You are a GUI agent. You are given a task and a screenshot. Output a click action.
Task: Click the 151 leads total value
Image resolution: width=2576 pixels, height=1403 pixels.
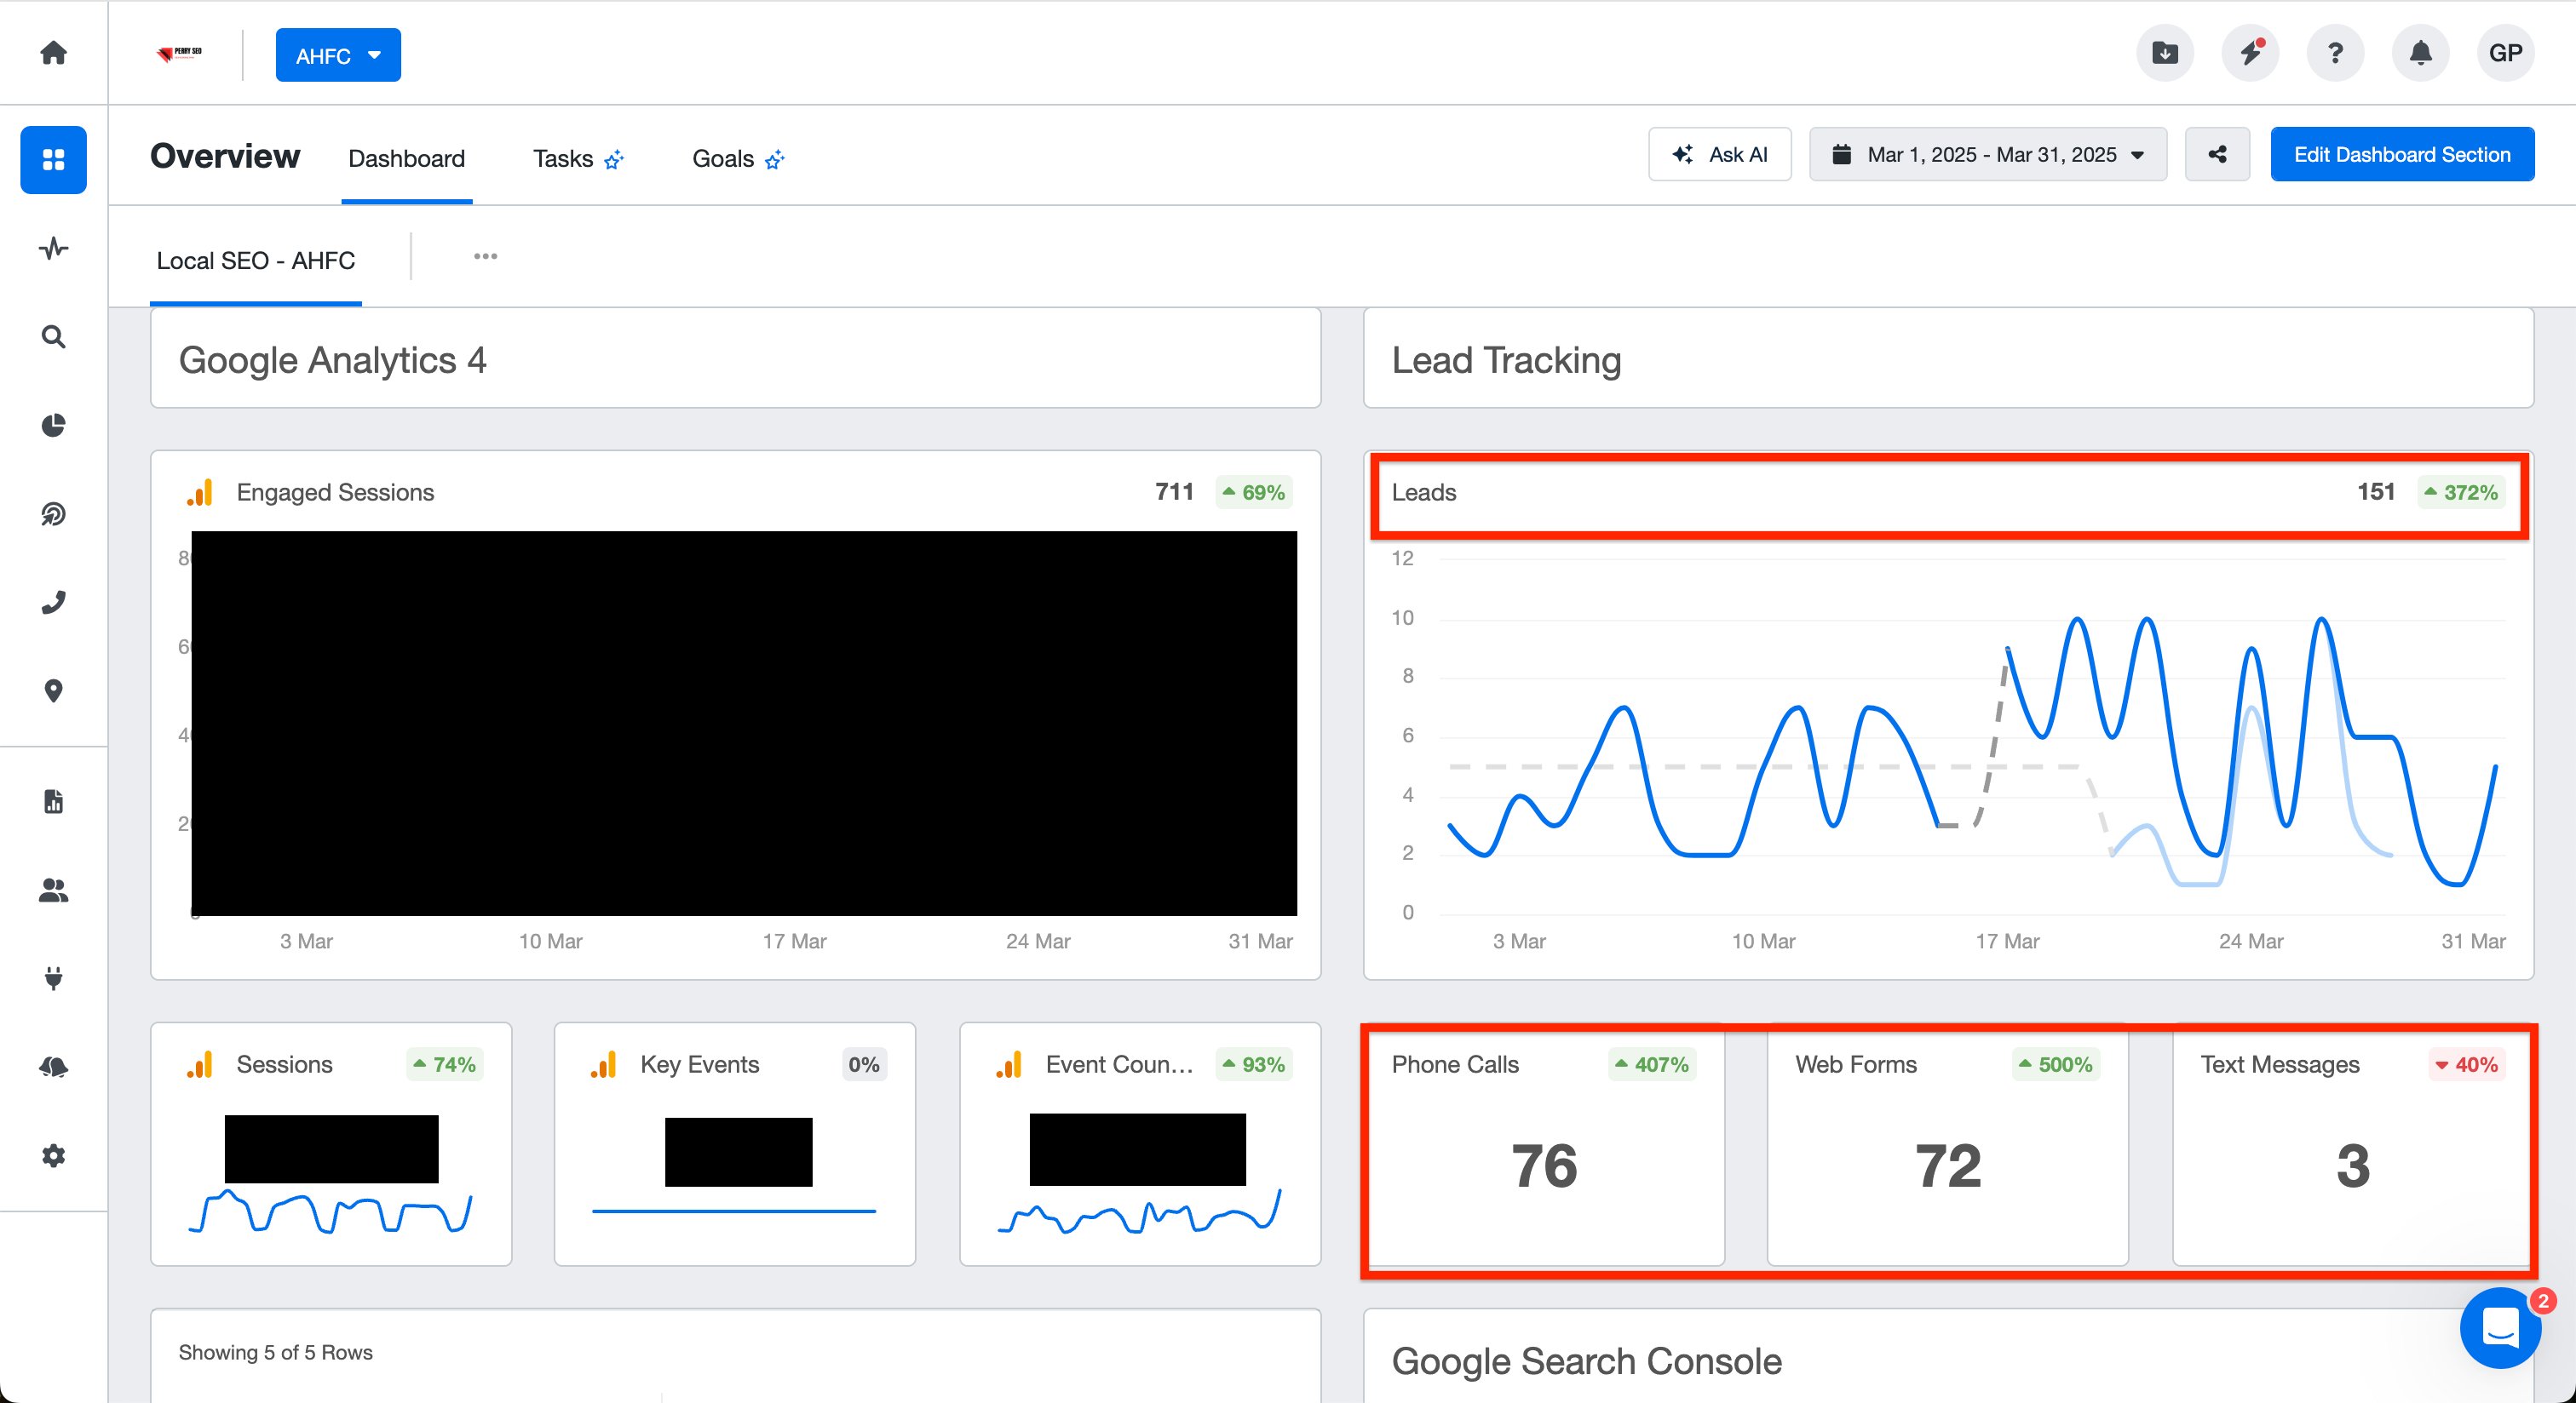(x=2376, y=492)
